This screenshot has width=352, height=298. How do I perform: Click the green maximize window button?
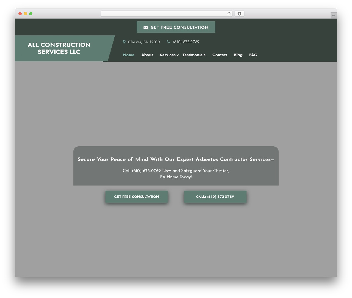click(x=31, y=14)
